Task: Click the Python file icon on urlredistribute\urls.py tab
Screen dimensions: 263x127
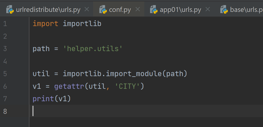Action: 10,10
